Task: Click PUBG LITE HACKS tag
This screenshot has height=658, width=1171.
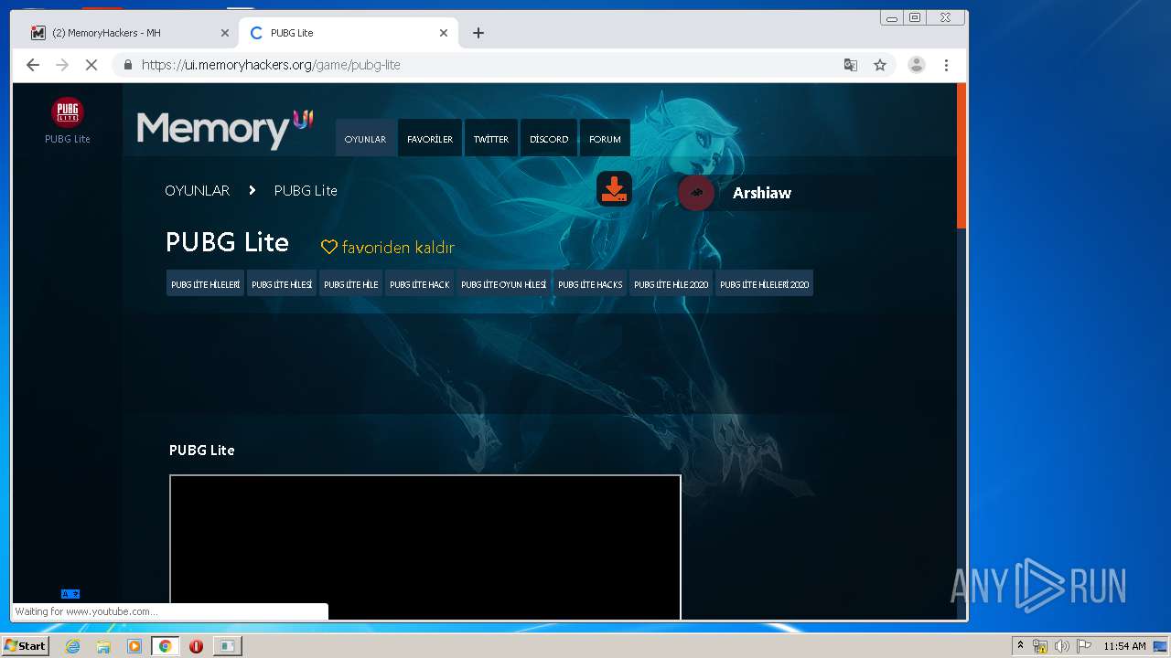Action: [590, 284]
